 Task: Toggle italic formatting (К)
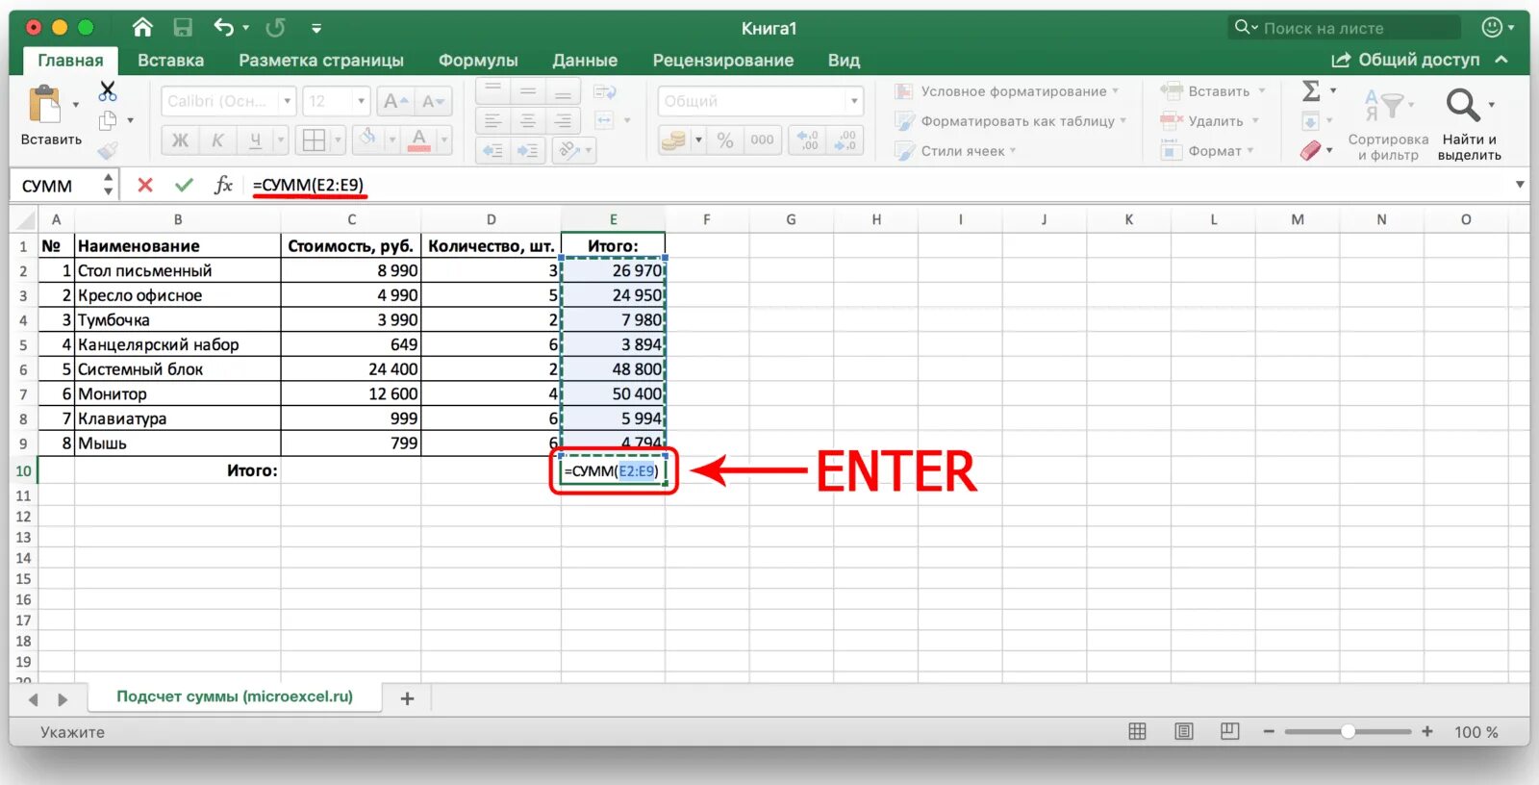tap(217, 140)
